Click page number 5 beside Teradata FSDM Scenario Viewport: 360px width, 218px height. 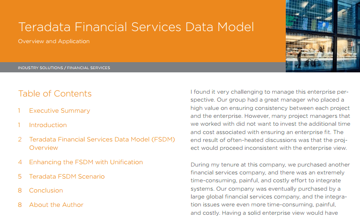(x=20, y=176)
